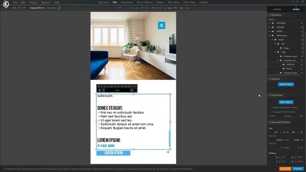Click the last crosshair icon in skin toolbar
The image size is (306, 172).
(187, 8)
